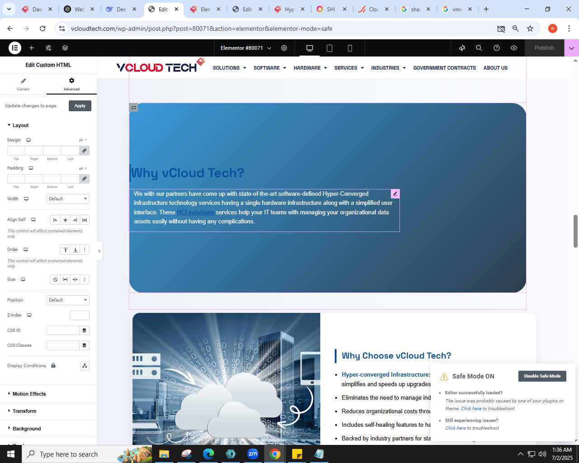Click the Padding Top input field

[x=16, y=179]
